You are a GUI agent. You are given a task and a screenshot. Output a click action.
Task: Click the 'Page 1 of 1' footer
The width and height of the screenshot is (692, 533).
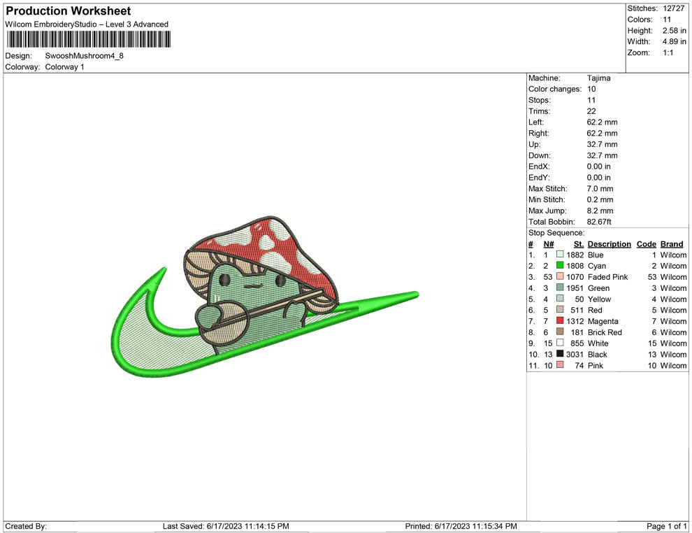(x=666, y=526)
